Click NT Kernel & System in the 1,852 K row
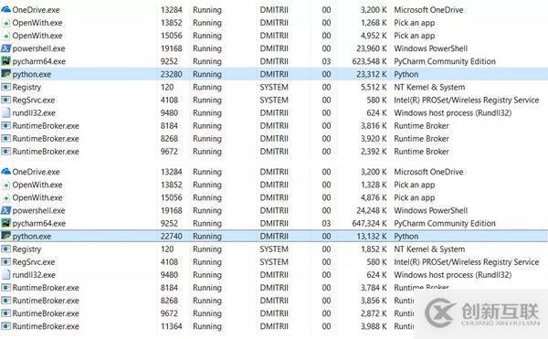 [x=429, y=249]
